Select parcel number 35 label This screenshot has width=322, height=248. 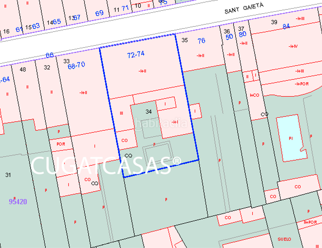(185, 40)
